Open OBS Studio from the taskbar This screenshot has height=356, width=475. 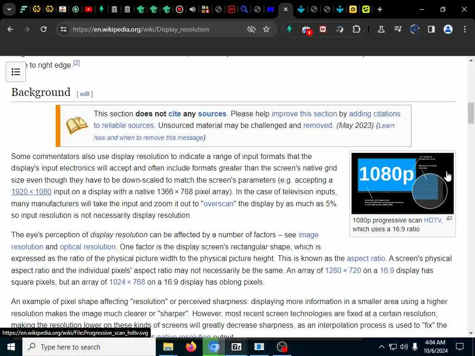(x=282, y=347)
